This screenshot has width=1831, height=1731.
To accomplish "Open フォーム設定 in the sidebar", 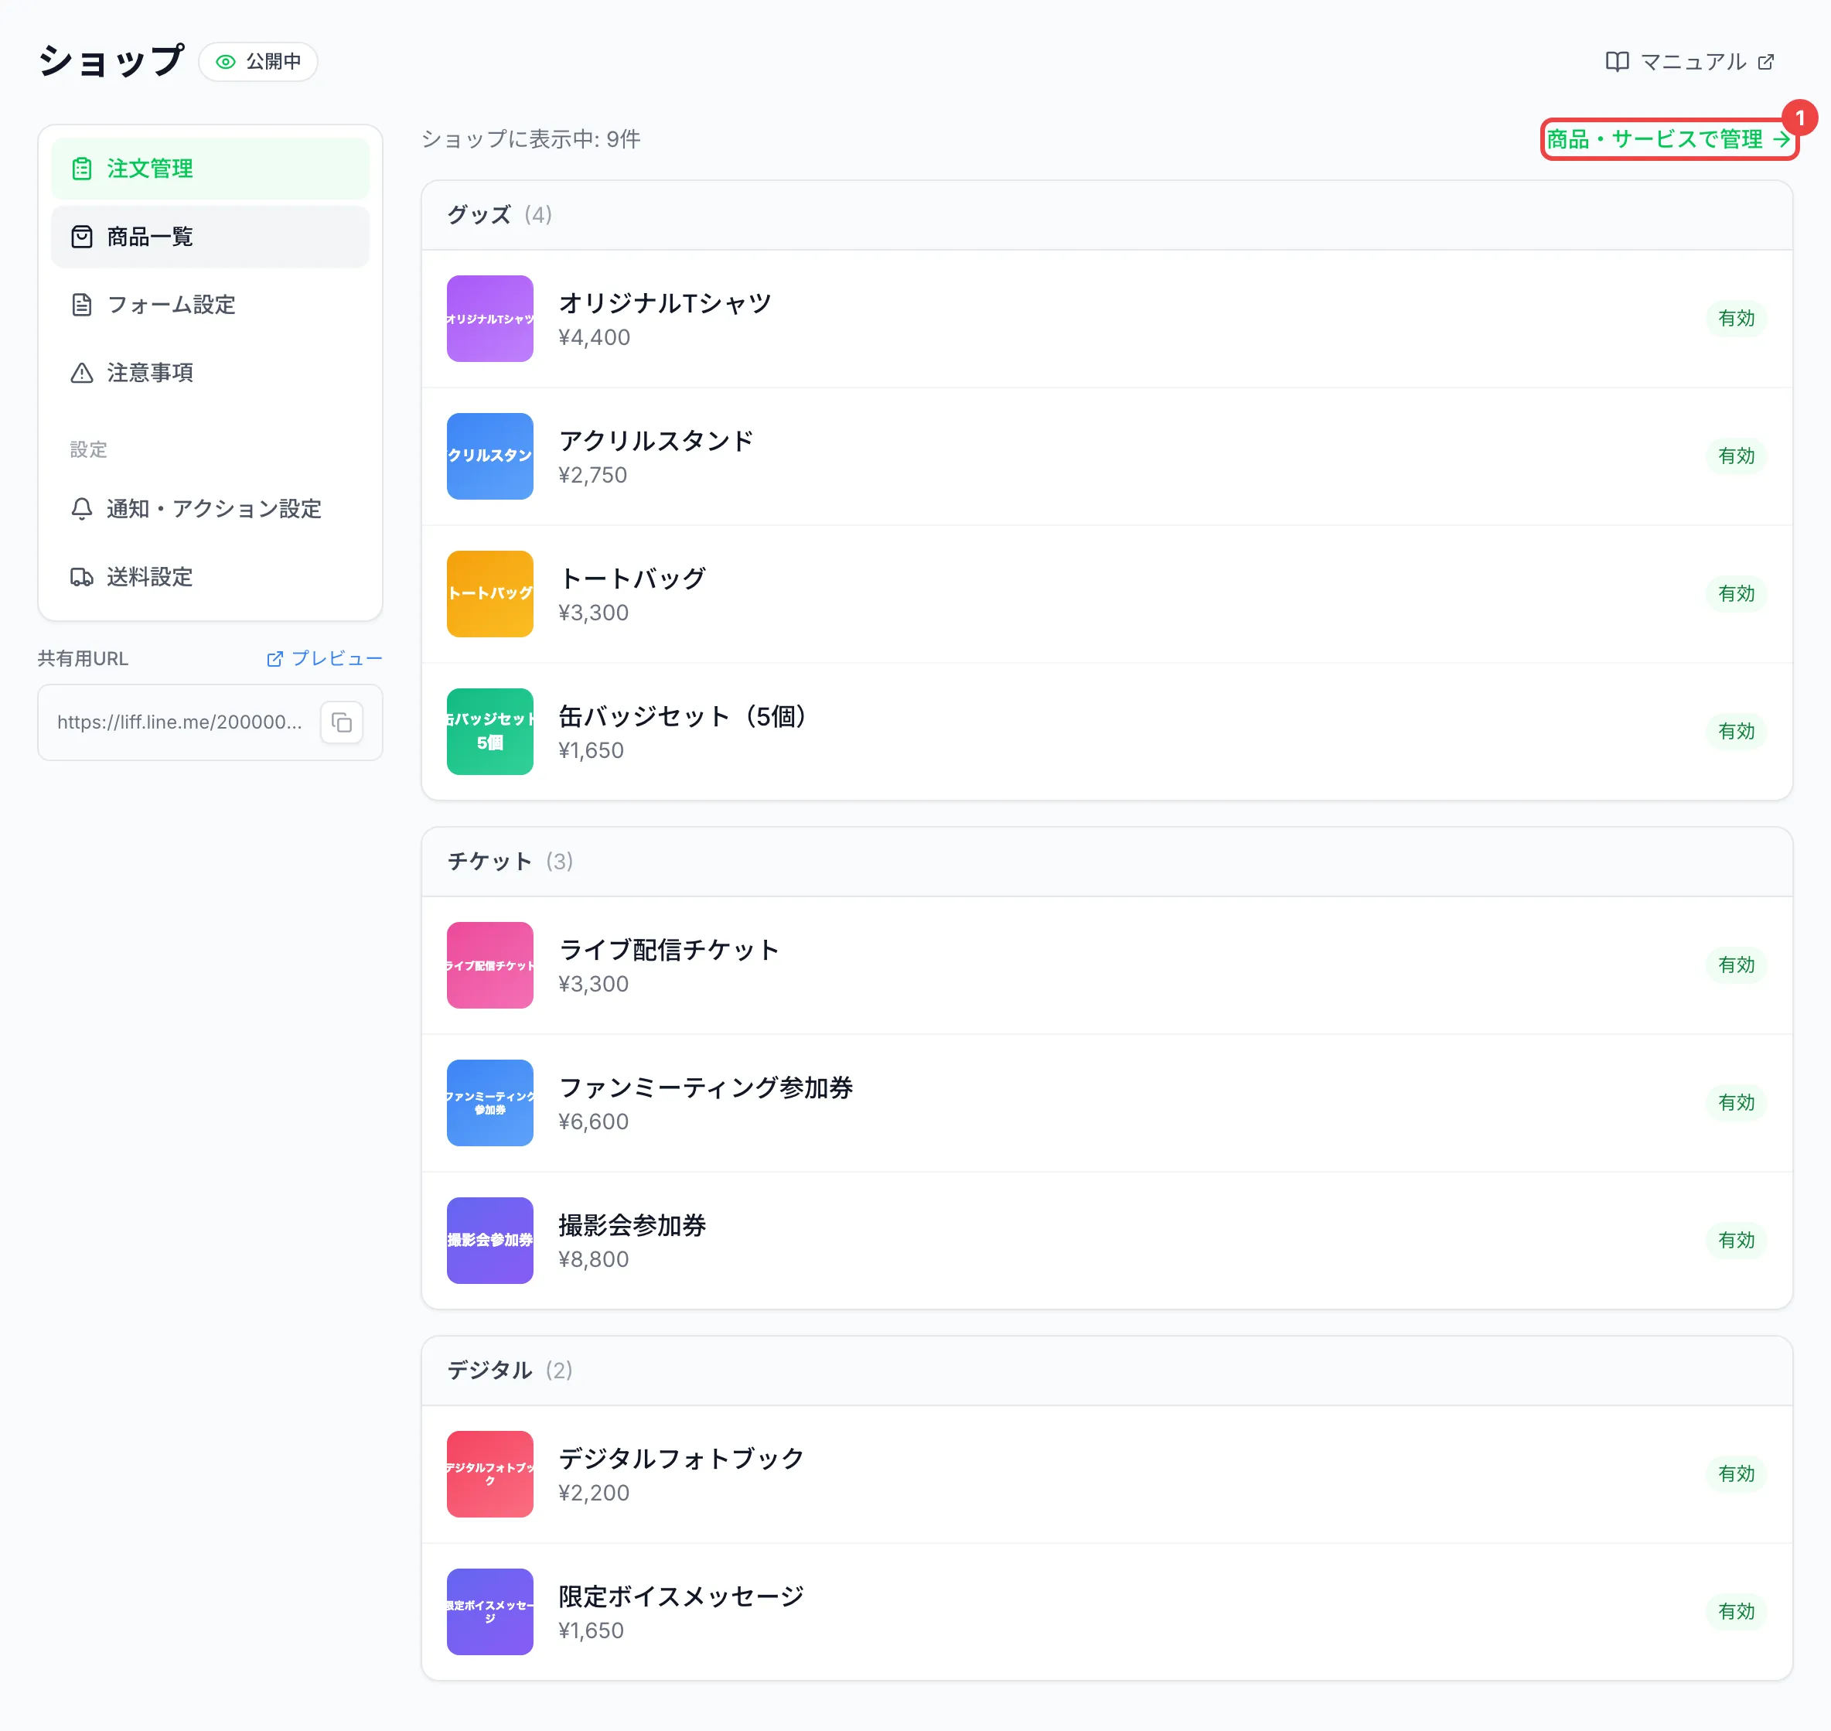I will (210, 305).
